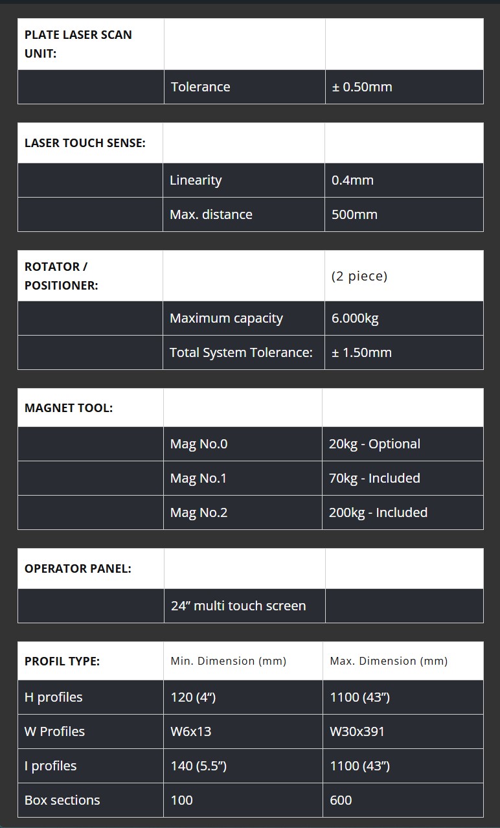Click the "LASER TOUCH SENSE:" heading
This screenshot has width=500, height=828.
tap(85, 143)
